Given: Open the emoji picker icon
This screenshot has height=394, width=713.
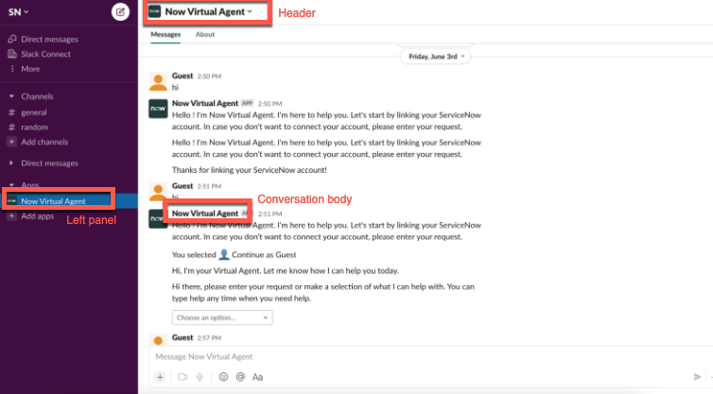Looking at the screenshot, I should [223, 377].
